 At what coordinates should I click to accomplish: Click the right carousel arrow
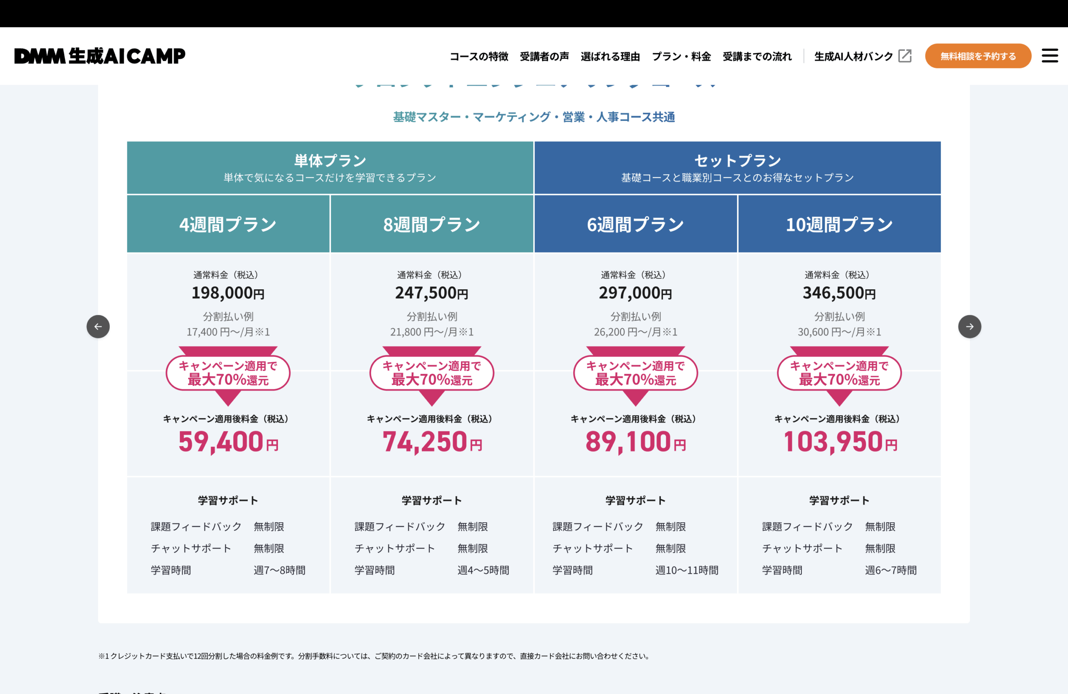click(x=970, y=327)
